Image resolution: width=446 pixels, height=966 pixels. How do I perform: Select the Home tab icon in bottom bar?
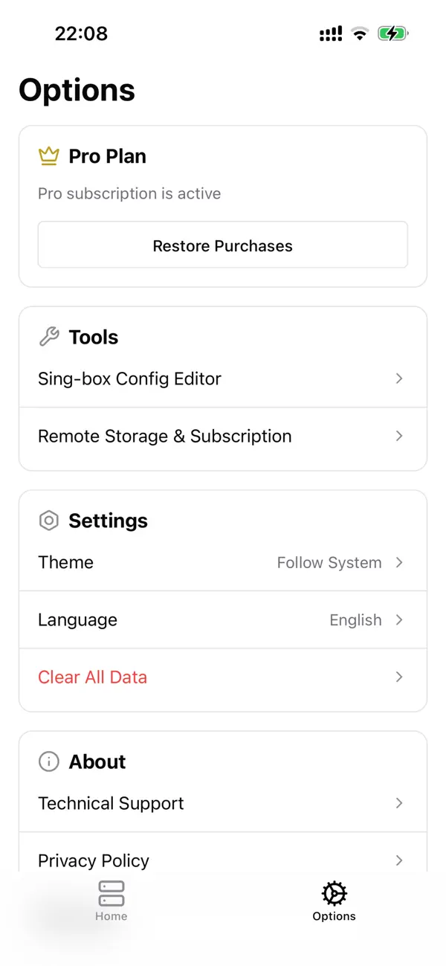pos(111,892)
